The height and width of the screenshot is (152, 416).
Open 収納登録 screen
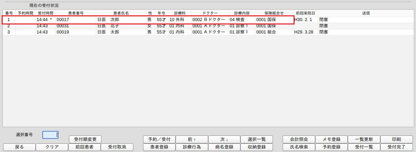pyautogui.click(x=257, y=147)
